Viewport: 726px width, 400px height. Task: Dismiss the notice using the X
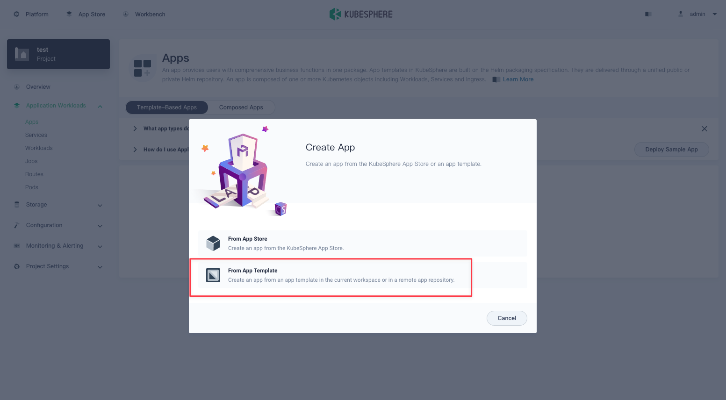coord(704,129)
